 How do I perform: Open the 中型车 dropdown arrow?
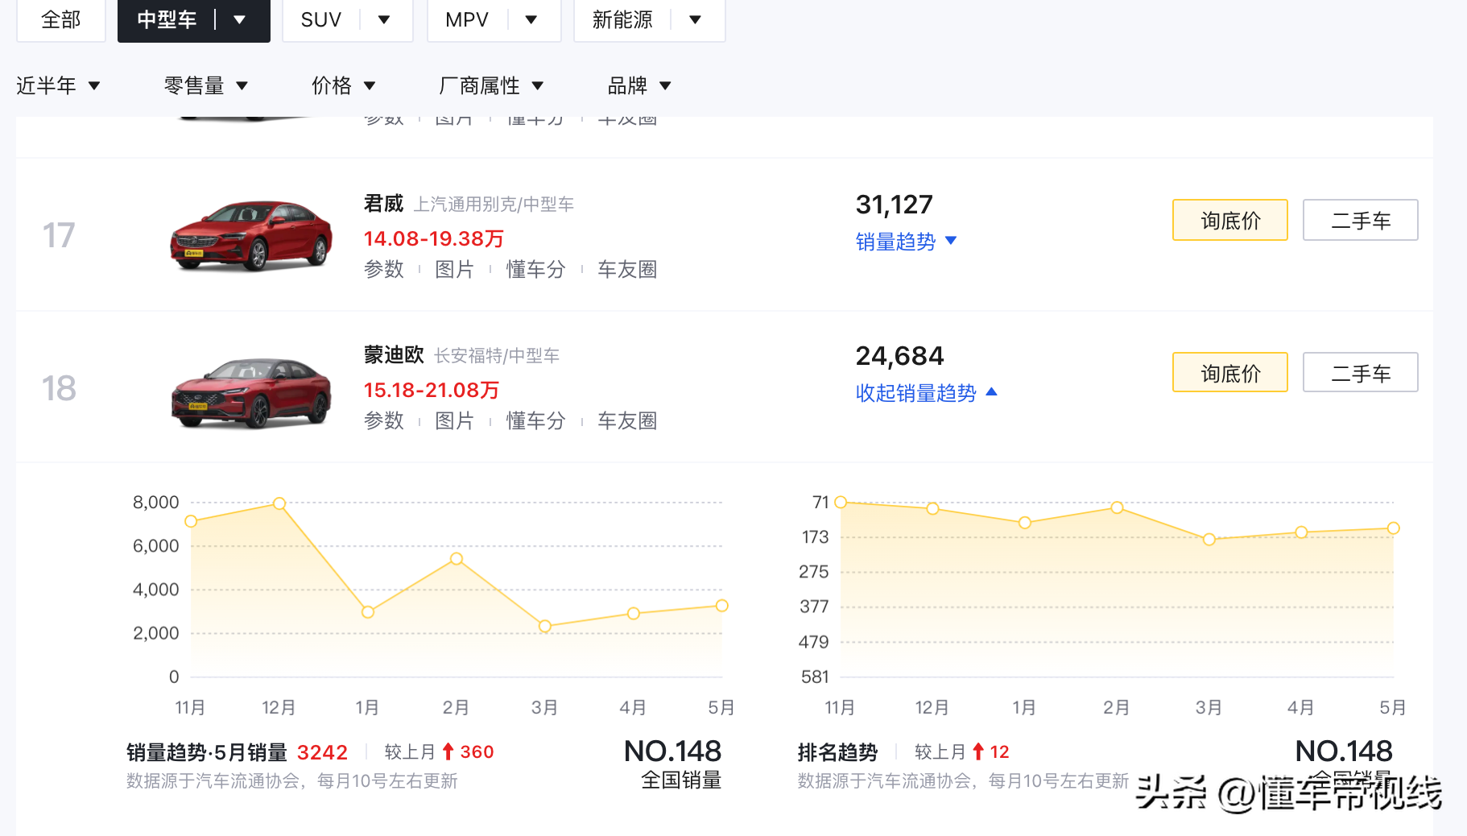click(x=239, y=19)
